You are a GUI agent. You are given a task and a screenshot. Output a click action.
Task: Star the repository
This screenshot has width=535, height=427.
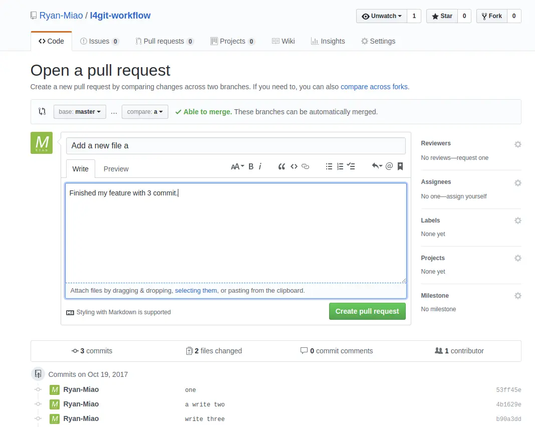(442, 16)
